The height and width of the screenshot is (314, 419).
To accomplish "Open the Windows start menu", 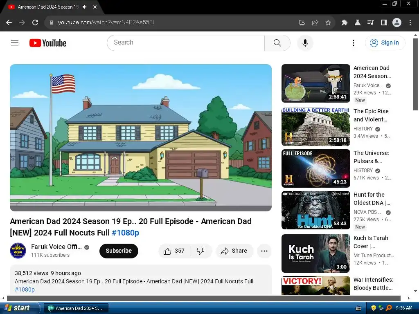I will (20, 308).
